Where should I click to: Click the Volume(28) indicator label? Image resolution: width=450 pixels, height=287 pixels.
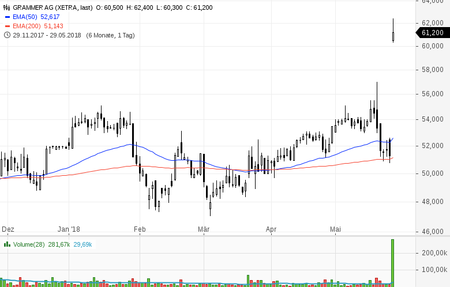click(x=29, y=244)
